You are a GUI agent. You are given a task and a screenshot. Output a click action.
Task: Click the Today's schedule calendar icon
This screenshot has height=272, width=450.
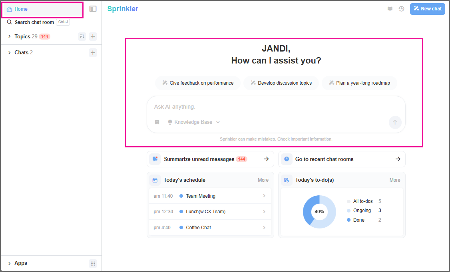point(155,180)
